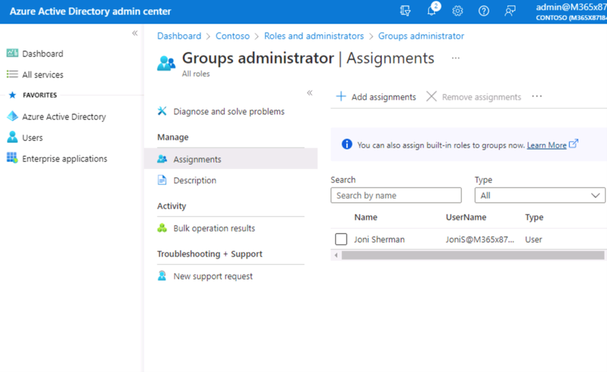Go to Dashboard breadcrumb link
Image resolution: width=607 pixels, height=372 pixels.
click(179, 36)
